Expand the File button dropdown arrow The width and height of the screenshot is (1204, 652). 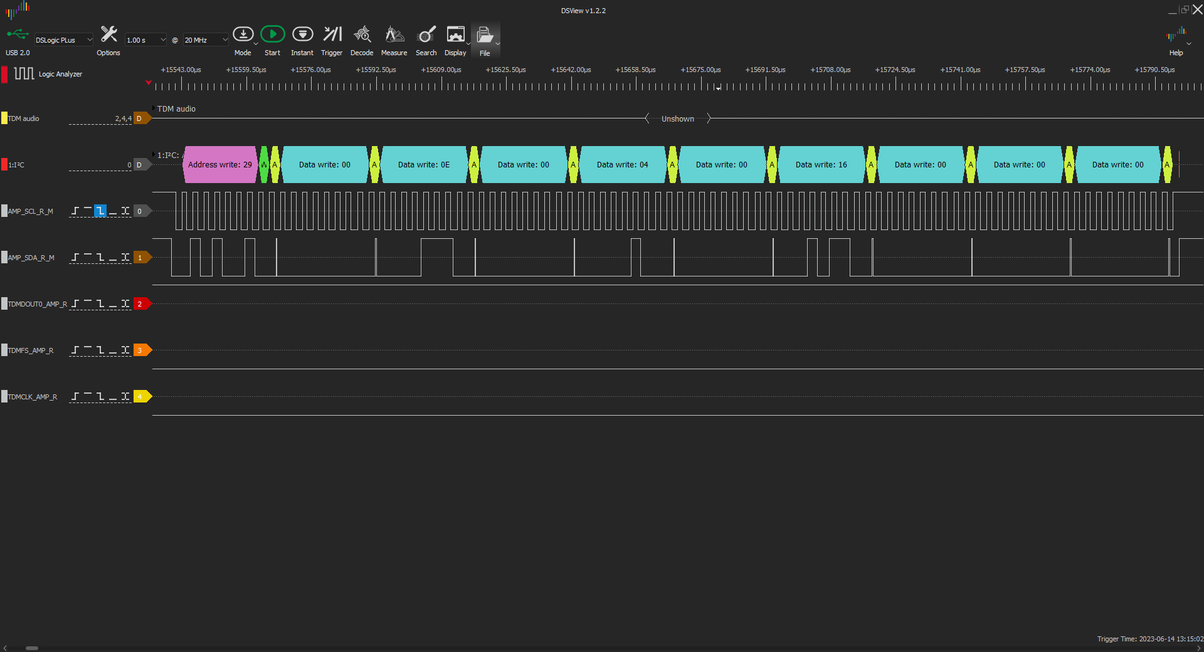[498, 44]
